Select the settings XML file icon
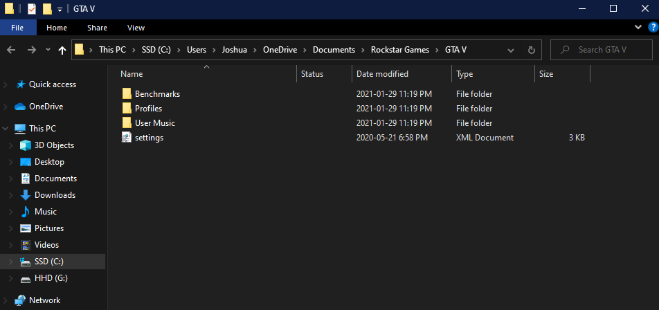Screen dimensions: 659x310 tap(127, 138)
